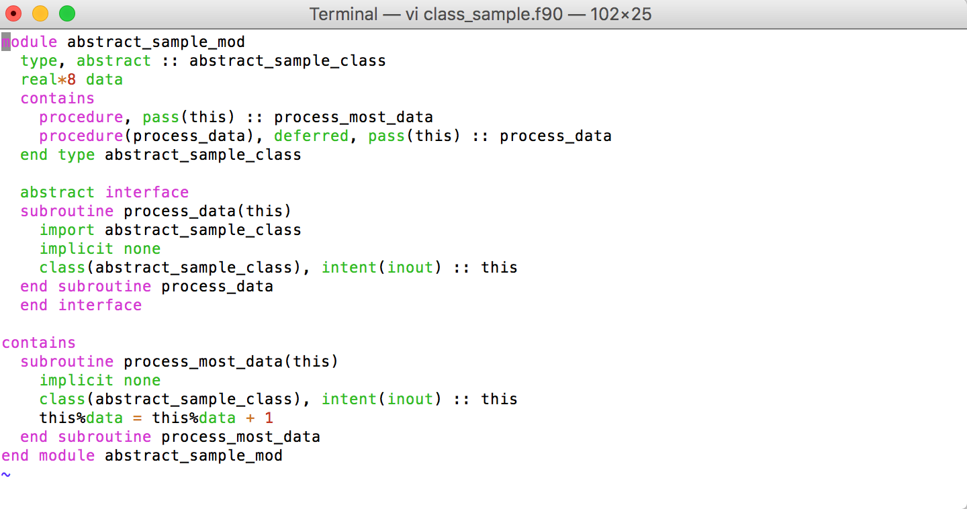The width and height of the screenshot is (967, 509).
Task: Click 'import' keyword in the interface block
Action: click(x=67, y=230)
